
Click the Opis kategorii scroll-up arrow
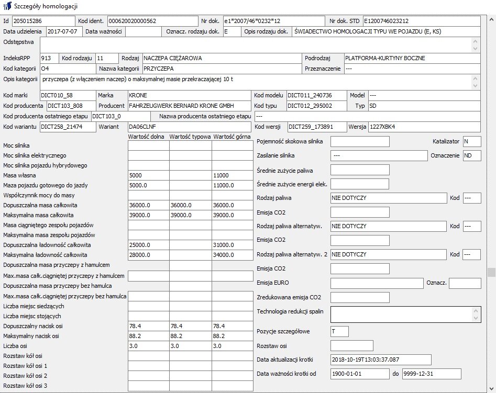[475, 78]
